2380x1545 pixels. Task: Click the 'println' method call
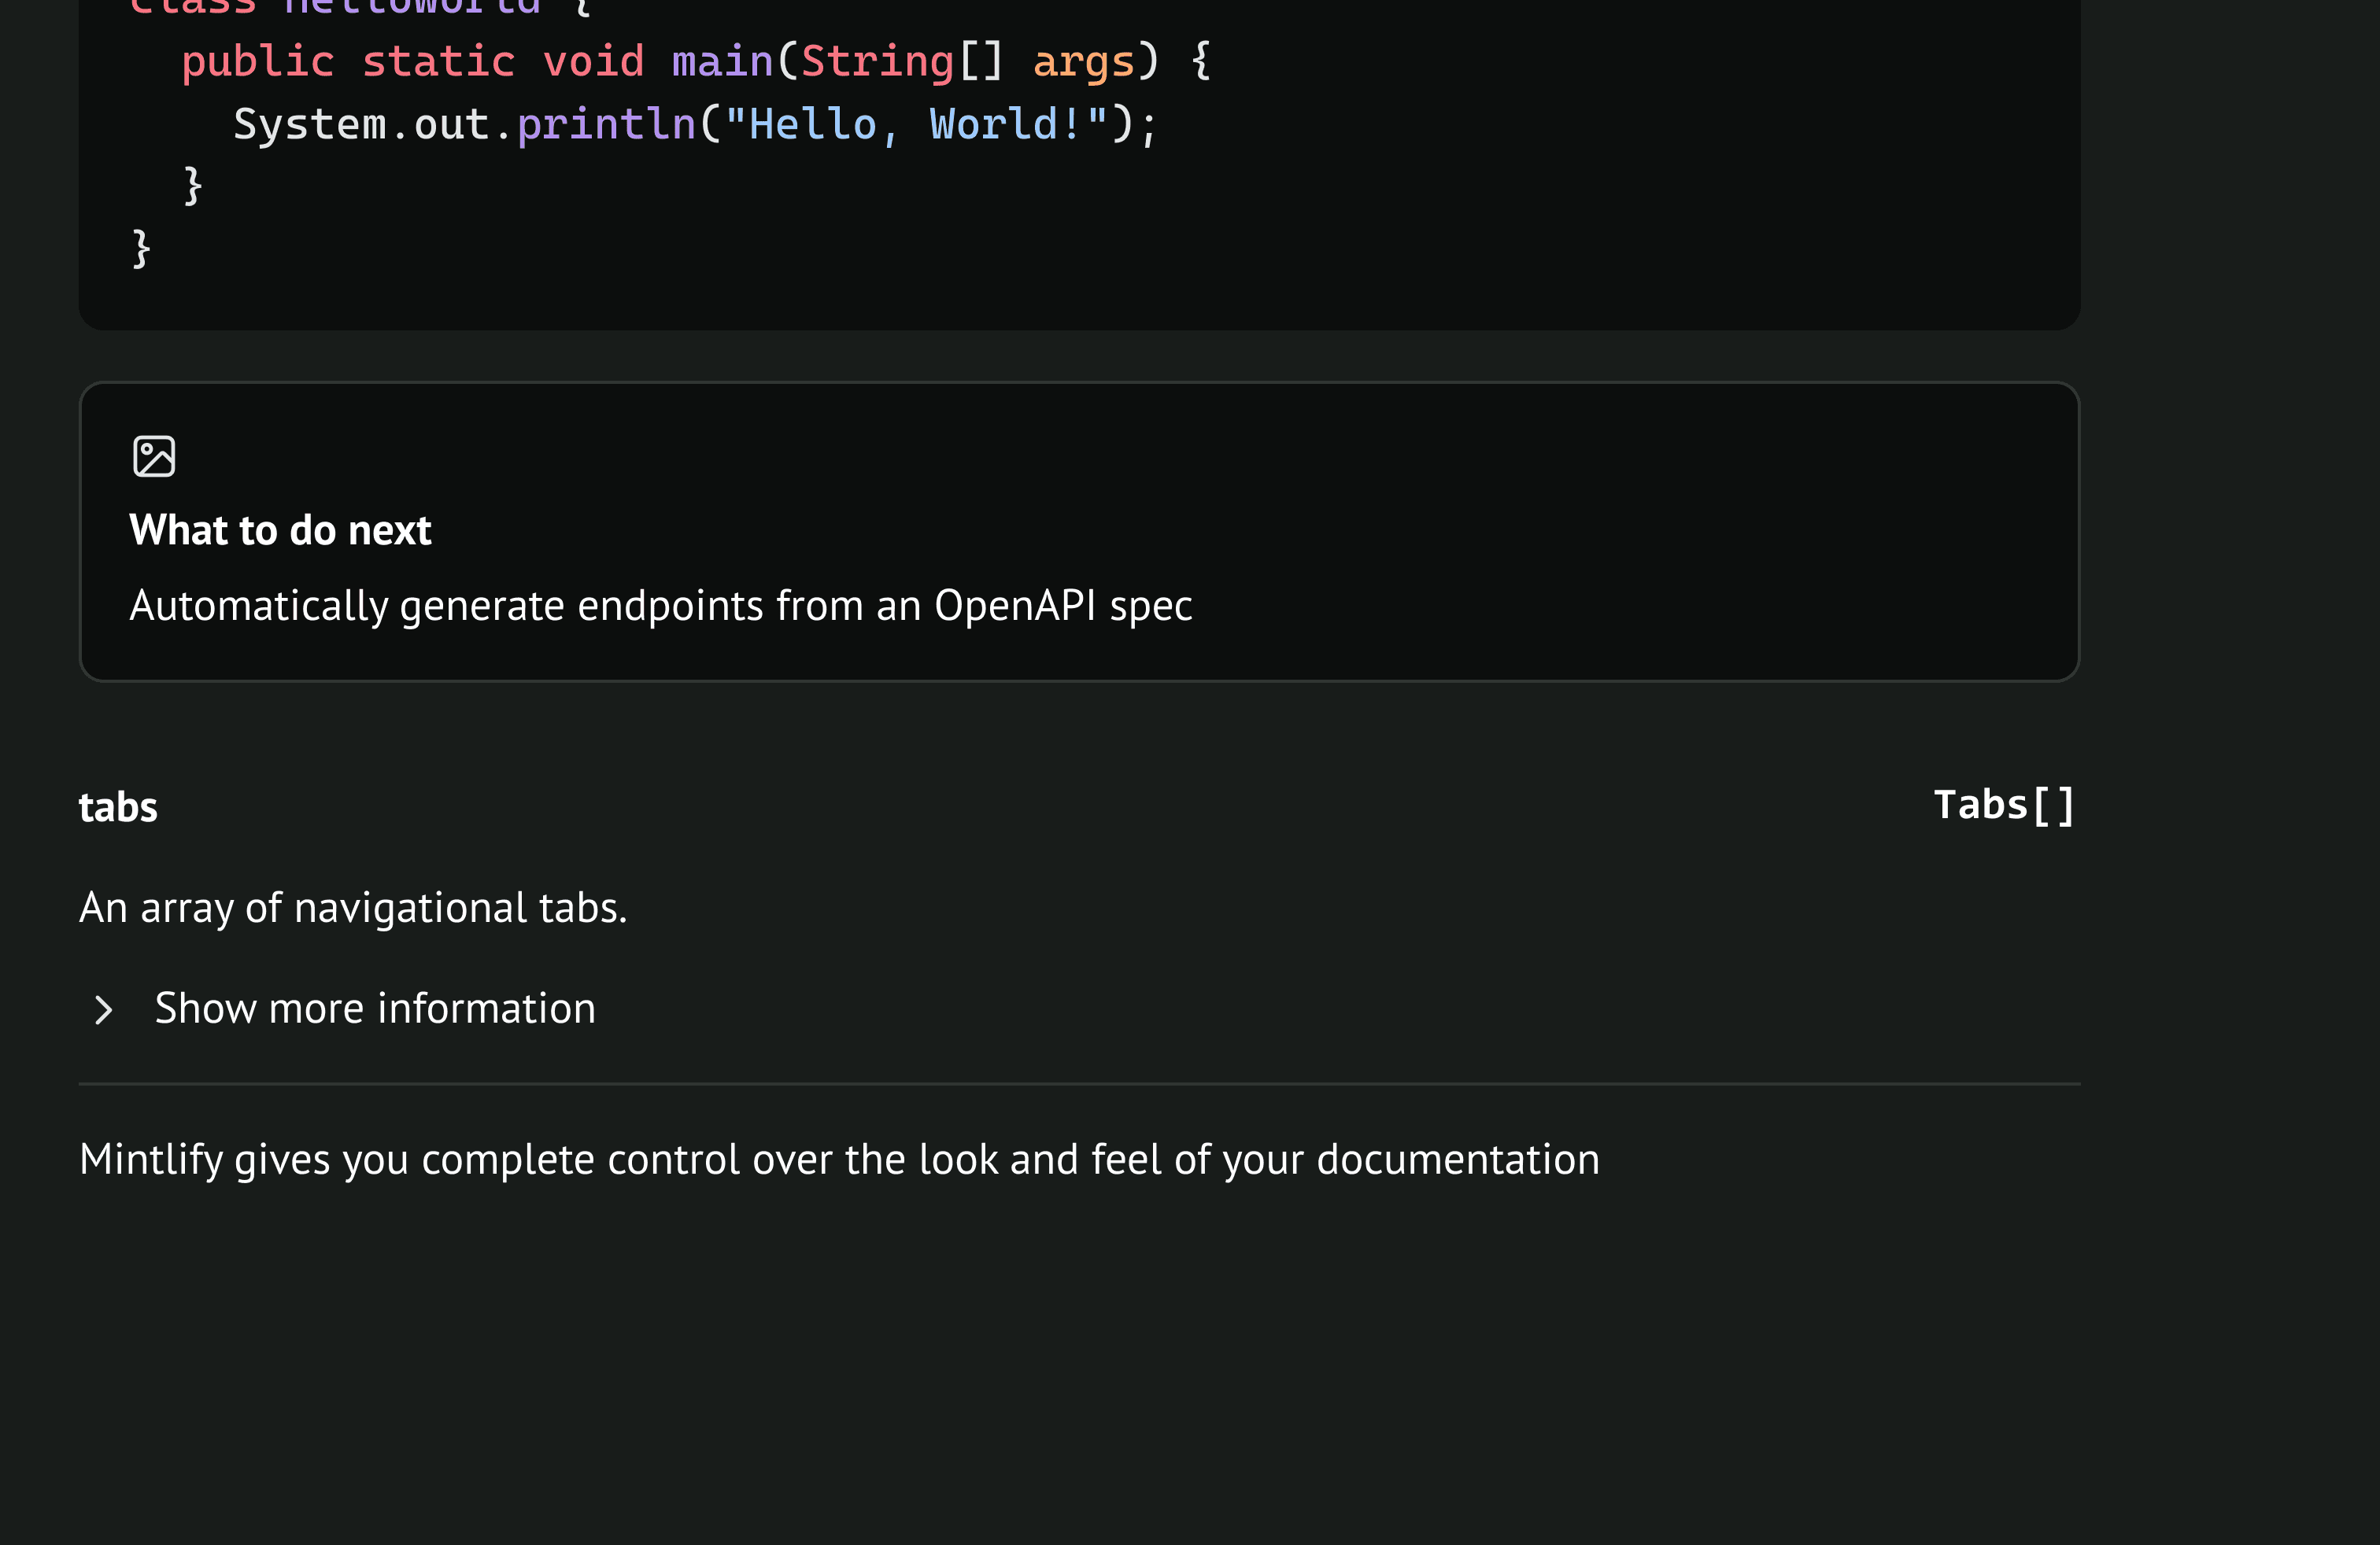pyautogui.click(x=605, y=125)
